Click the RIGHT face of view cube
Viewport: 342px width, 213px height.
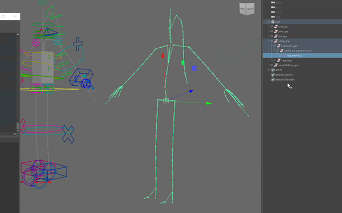tap(250, 9)
